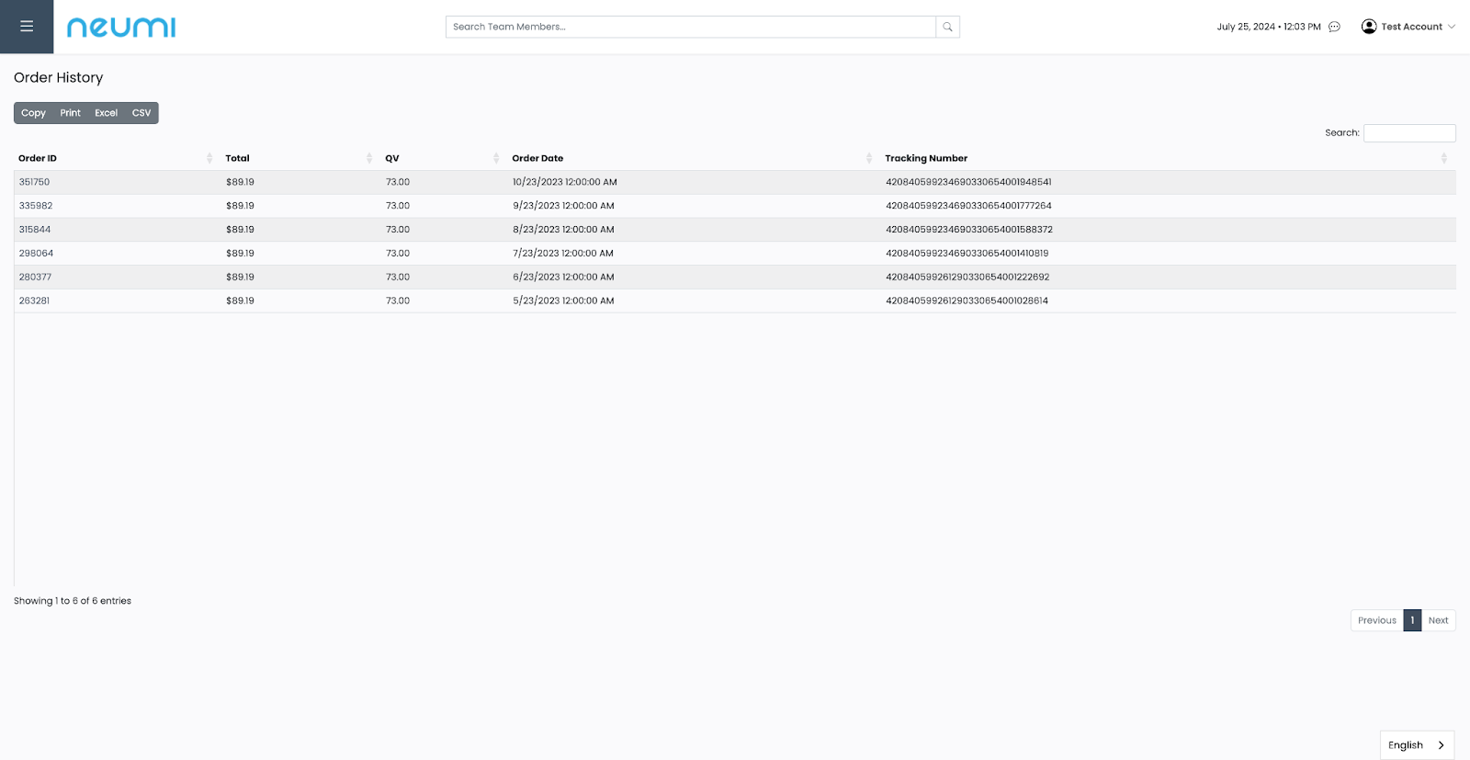This screenshot has height=760, width=1470.
Task: Click the Neumi logo
Action: (x=121, y=28)
